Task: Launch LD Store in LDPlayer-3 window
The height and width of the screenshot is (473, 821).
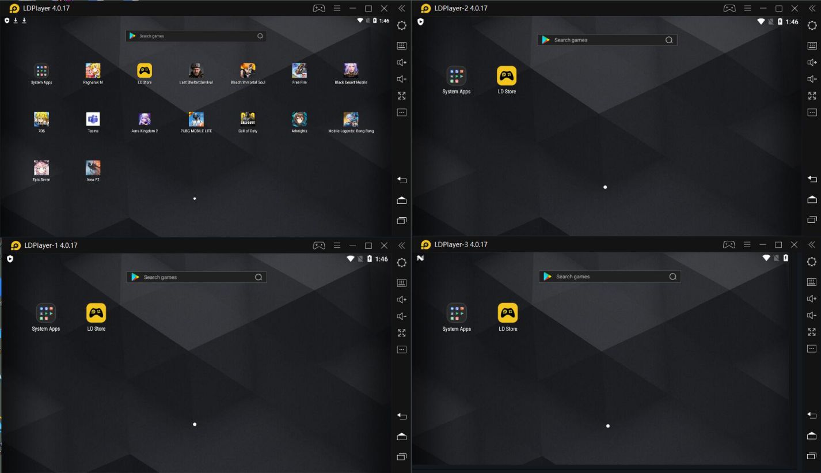Action: [508, 313]
